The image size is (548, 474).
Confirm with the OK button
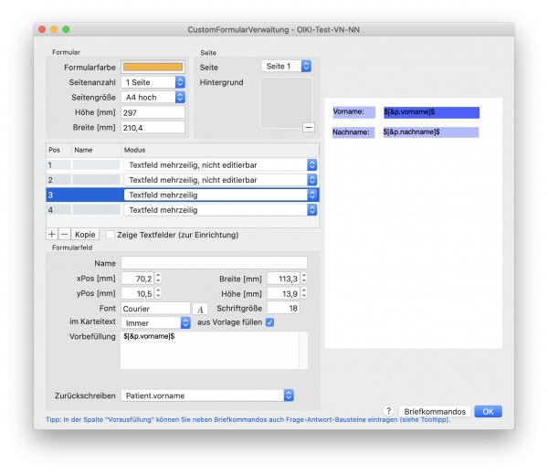tap(488, 411)
